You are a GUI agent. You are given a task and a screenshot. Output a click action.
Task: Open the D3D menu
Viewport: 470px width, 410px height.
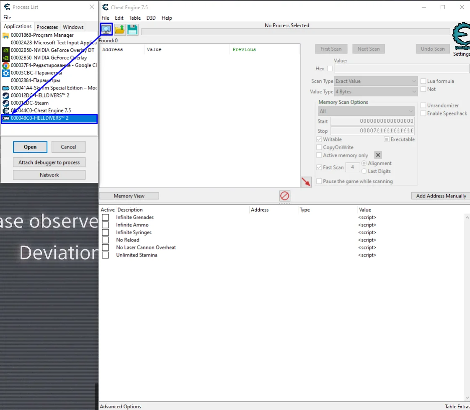(151, 18)
